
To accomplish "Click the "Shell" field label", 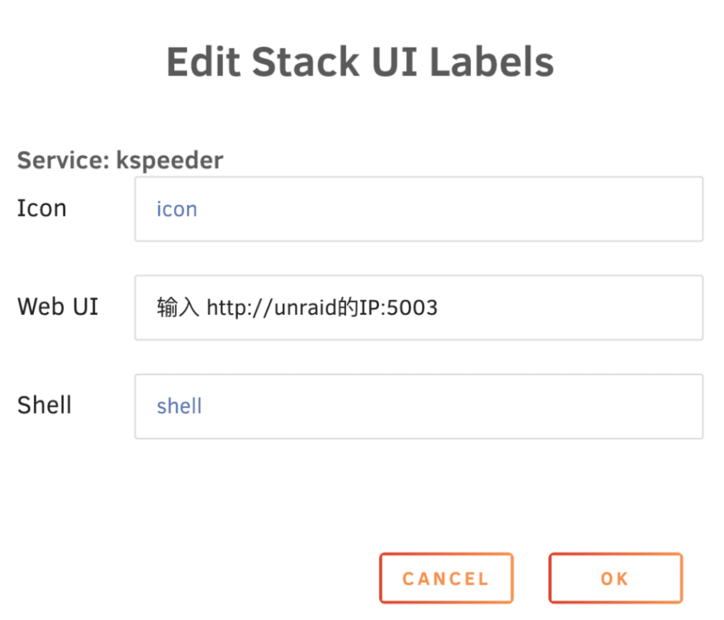I will 44,405.
